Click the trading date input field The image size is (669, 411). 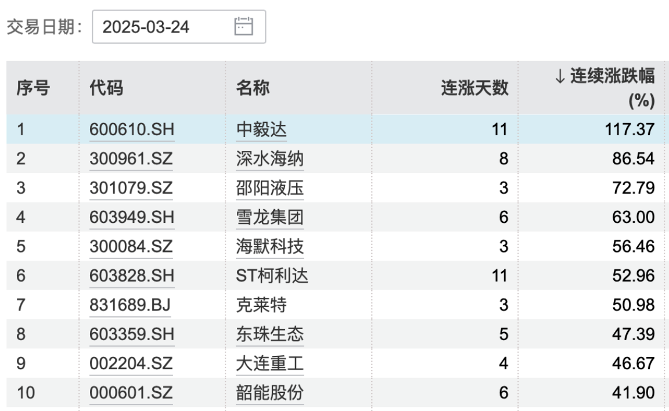(163, 27)
